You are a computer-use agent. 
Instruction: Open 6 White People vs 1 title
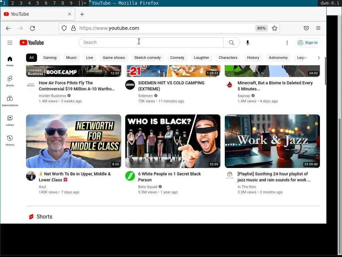click(x=169, y=177)
